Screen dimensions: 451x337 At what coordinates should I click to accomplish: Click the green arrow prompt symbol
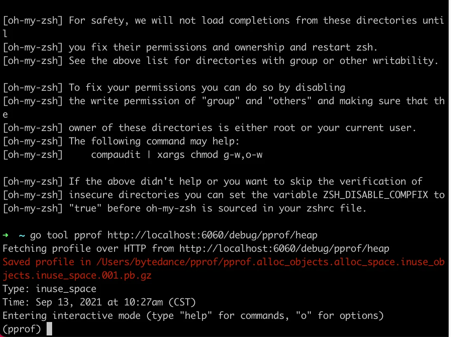tap(6, 235)
